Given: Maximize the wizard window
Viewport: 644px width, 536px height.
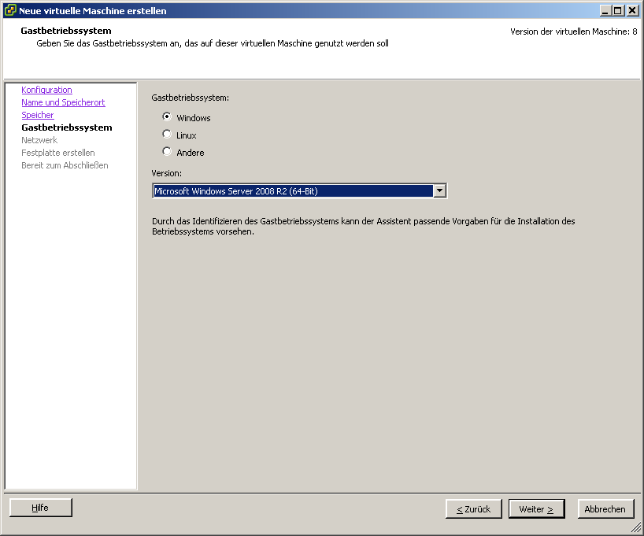Looking at the screenshot, I should tap(618, 10).
